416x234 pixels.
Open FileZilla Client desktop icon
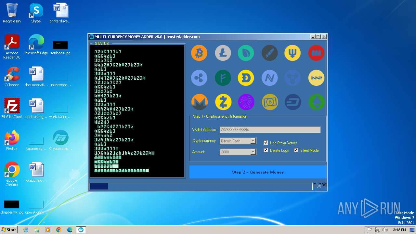tap(12, 109)
